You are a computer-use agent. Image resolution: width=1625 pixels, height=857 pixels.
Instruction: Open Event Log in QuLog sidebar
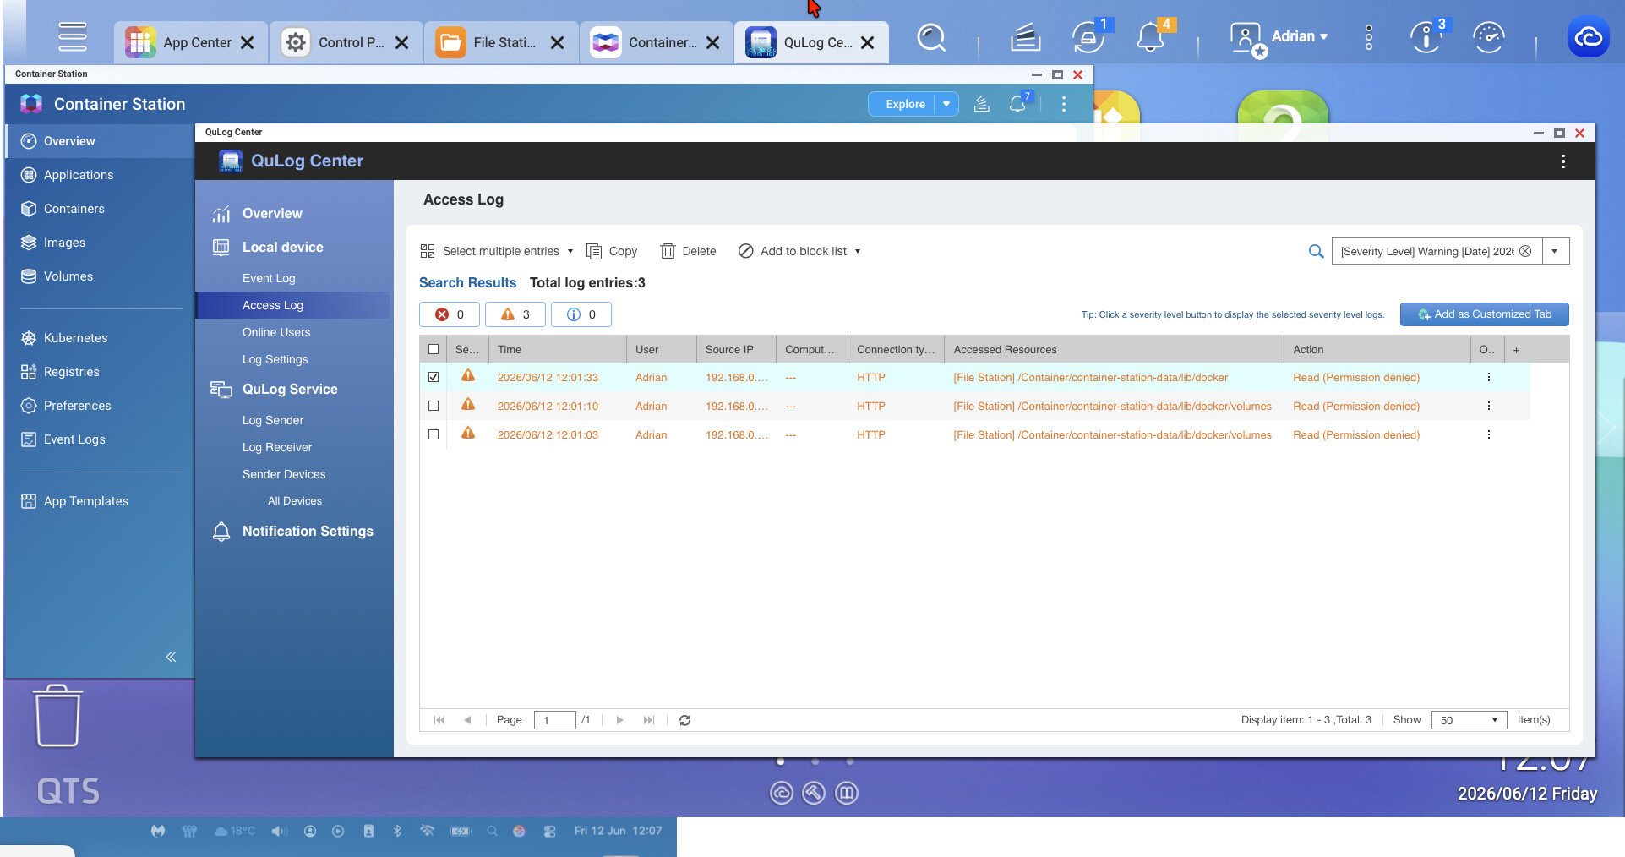269,278
